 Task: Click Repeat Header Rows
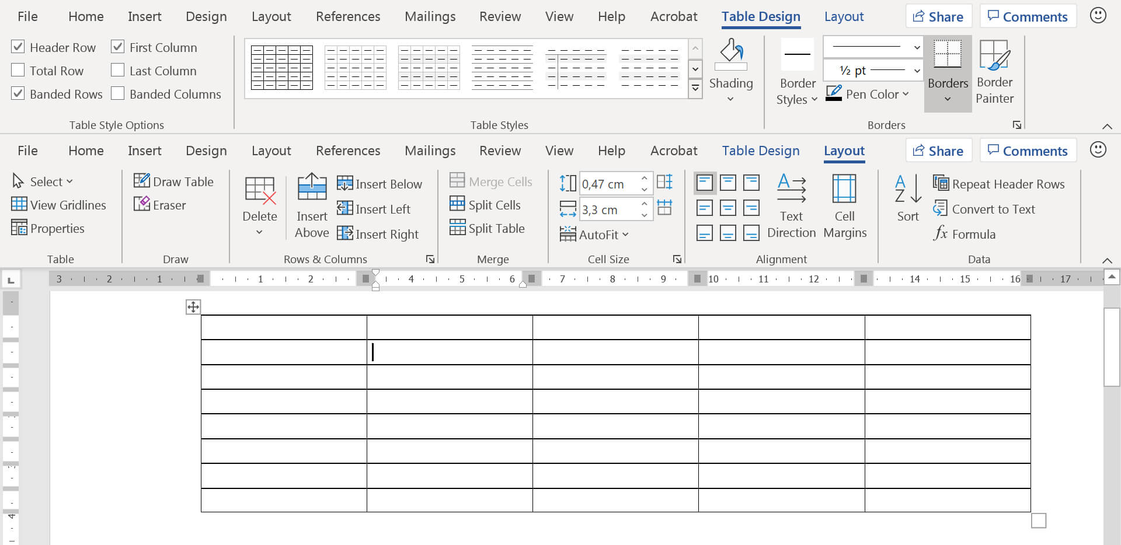tap(998, 184)
